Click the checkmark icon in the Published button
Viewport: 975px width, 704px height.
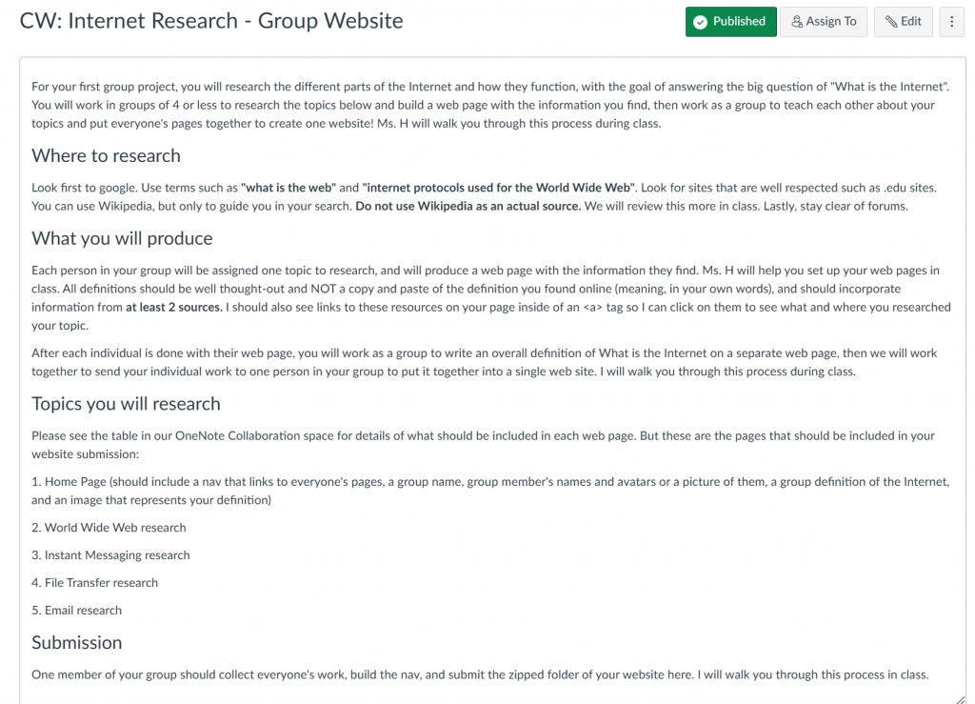[700, 23]
